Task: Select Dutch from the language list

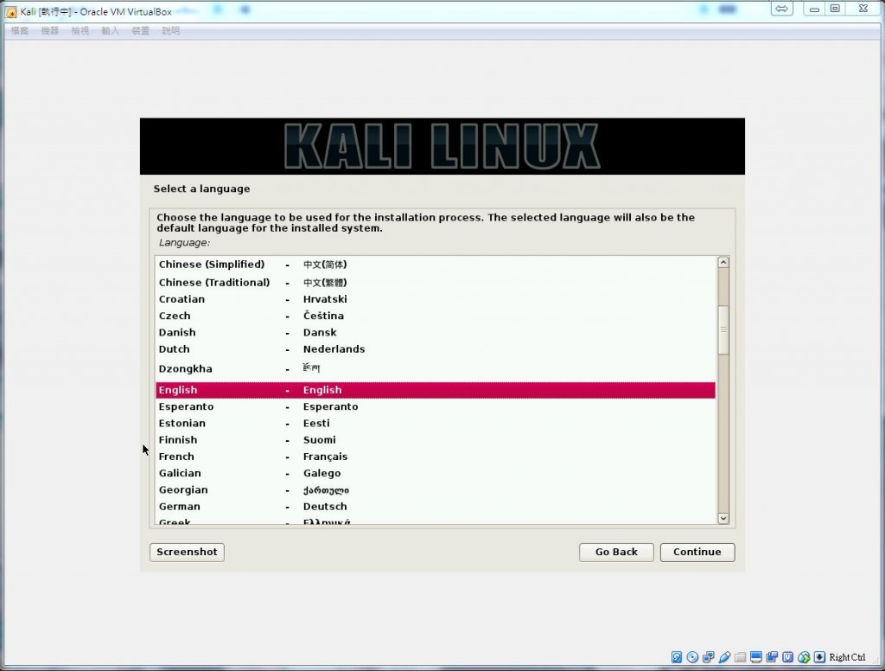Action: (436, 349)
